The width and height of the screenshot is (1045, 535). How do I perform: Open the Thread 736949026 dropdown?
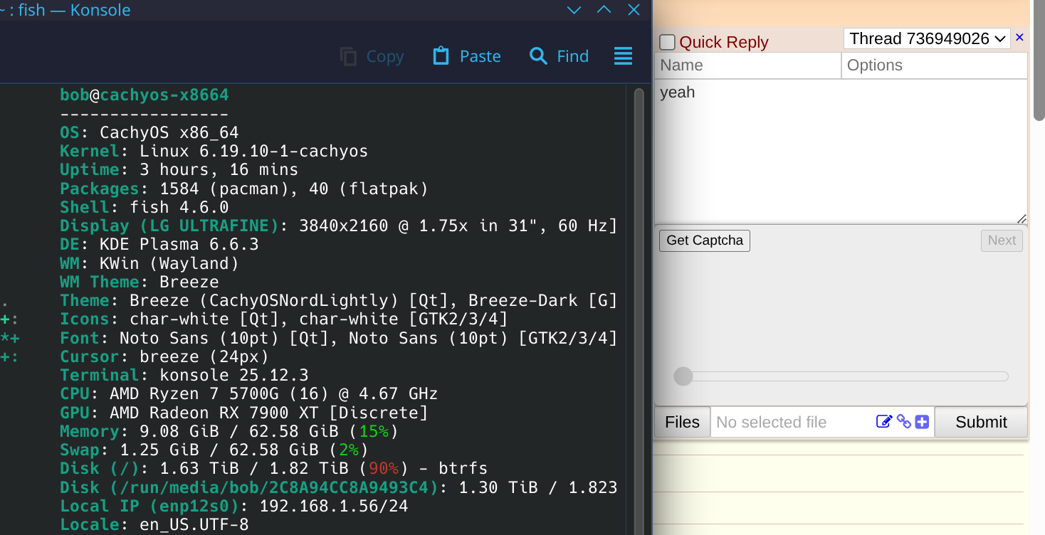coord(927,38)
